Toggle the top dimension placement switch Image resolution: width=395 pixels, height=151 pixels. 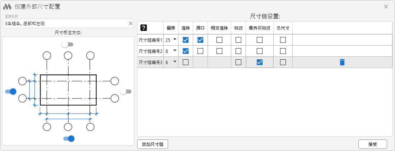point(67,44)
